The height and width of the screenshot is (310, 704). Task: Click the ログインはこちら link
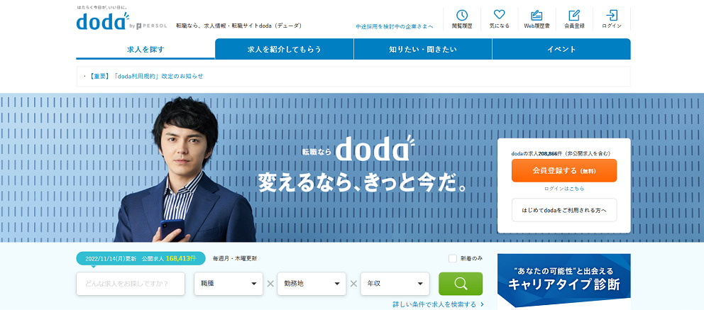[x=564, y=189]
